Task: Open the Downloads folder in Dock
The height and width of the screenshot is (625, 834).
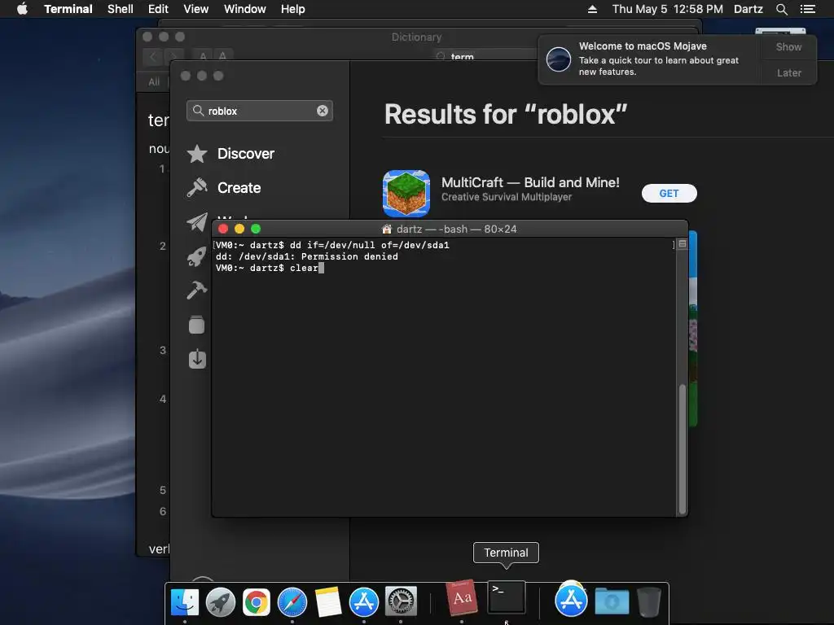Action: (612, 601)
